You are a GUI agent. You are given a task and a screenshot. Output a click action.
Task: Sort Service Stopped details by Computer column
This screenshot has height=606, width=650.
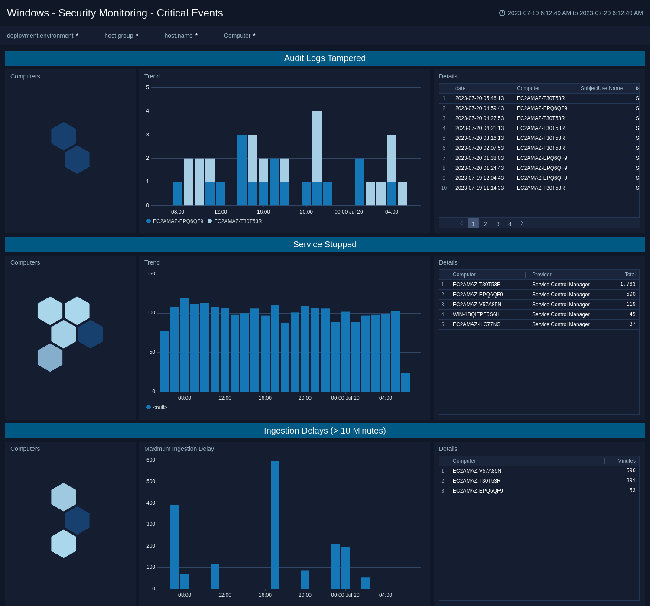[x=464, y=275]
